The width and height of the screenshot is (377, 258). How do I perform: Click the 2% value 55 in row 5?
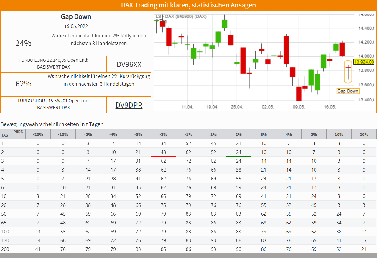coord(238,179)
